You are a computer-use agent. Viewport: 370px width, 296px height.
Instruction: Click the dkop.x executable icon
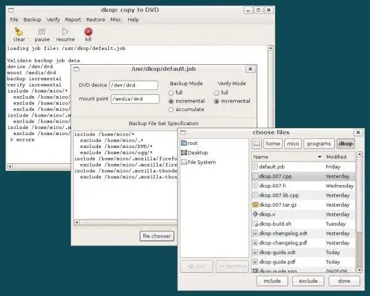click(x=255, y=214)
